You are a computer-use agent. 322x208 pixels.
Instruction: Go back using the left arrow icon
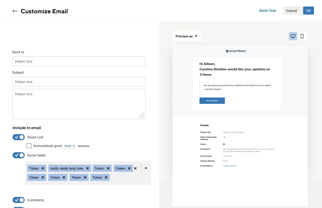15,11
